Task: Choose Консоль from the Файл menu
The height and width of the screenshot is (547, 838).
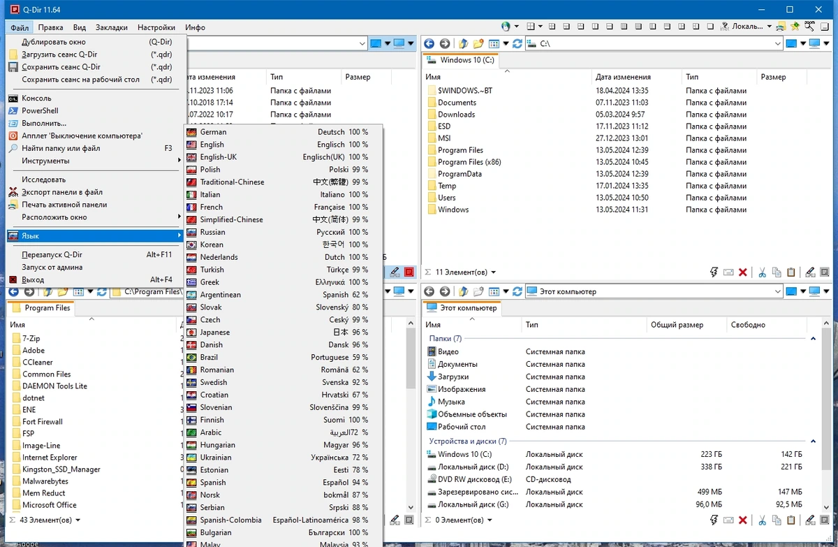Action: [x=94, y=99]
